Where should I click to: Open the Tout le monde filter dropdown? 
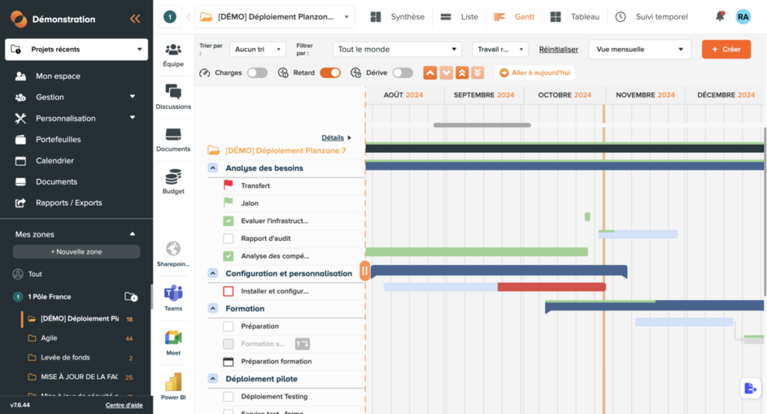point(397,49)
